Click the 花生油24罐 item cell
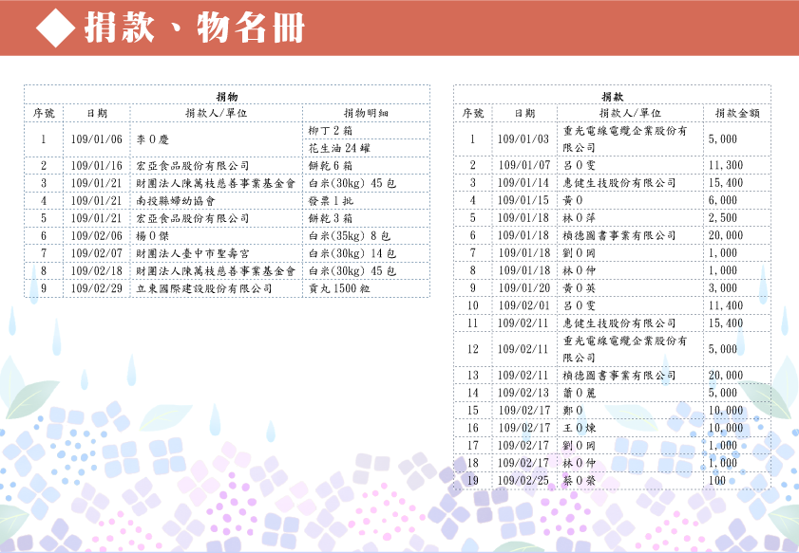 [x=338, y=148]
